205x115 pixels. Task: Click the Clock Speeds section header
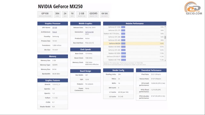coord(86,50)
